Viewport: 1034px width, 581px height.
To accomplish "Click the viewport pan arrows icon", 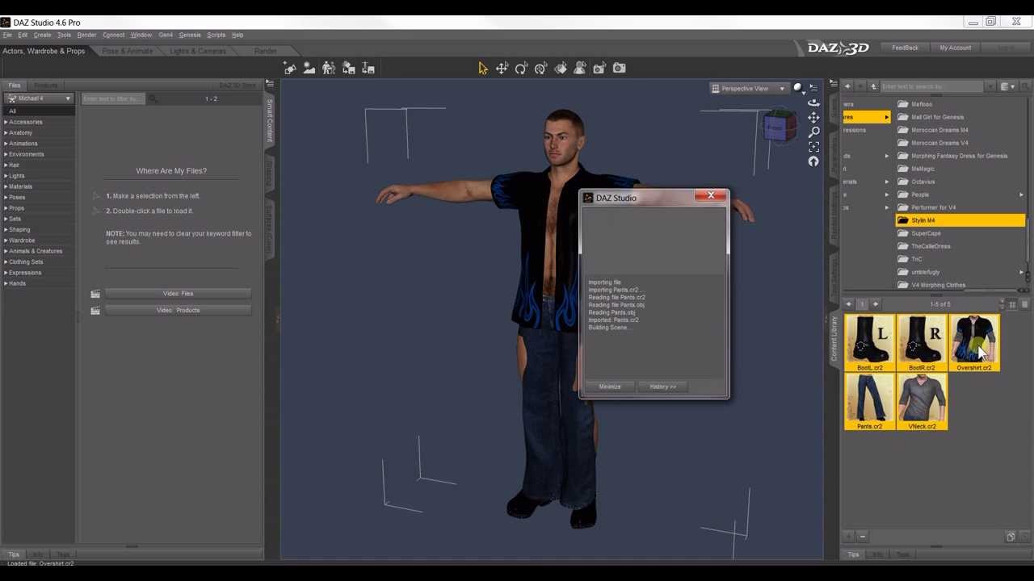I will pos(813,118).
